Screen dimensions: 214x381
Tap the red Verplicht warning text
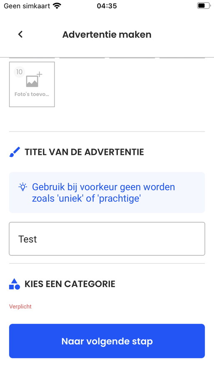point(20,306)
